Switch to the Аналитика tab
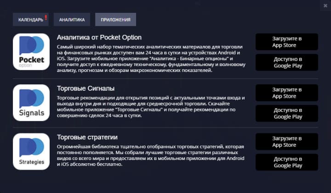Viewport: 331px width, 193px height. pyautogui.click(x=72, y=20)
